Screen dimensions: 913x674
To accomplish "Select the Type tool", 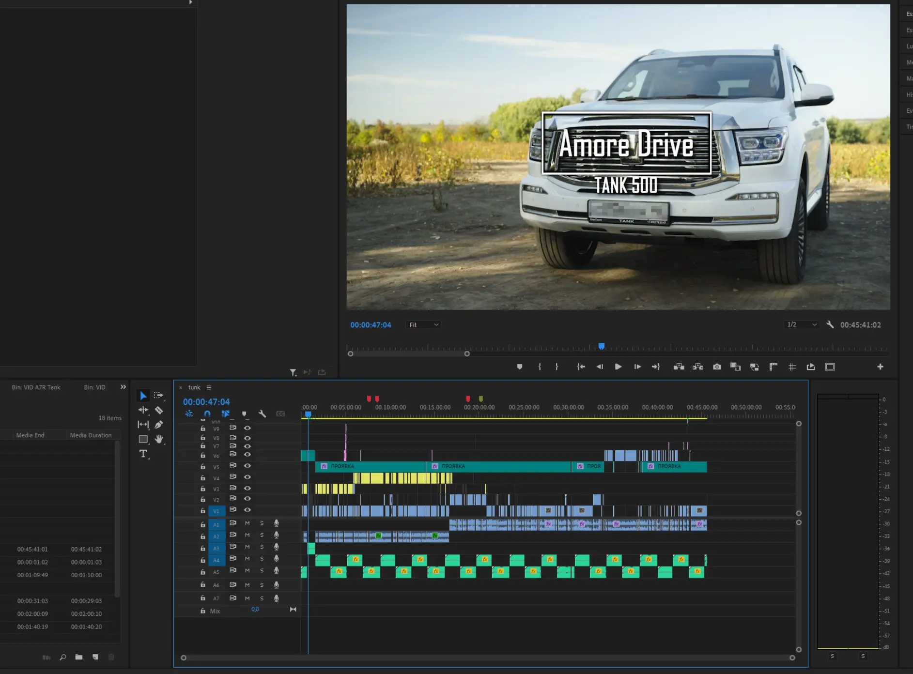I will (143, 454).
